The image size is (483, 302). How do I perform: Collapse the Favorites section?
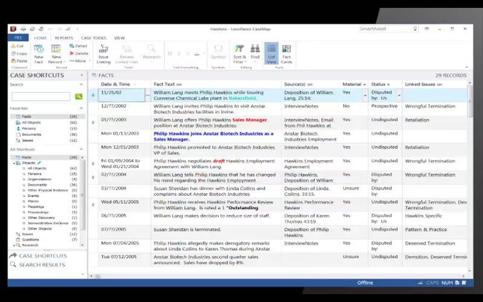pos(82,108)
